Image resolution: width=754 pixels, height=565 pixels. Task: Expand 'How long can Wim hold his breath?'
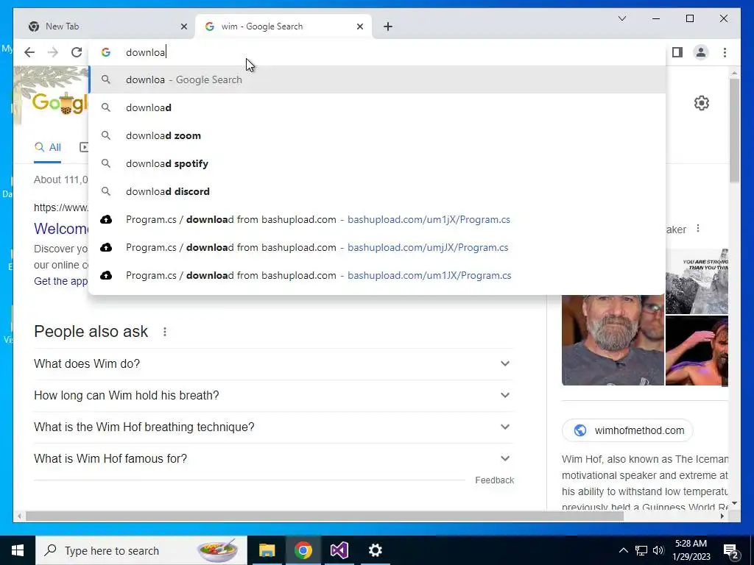coord(274,395)
